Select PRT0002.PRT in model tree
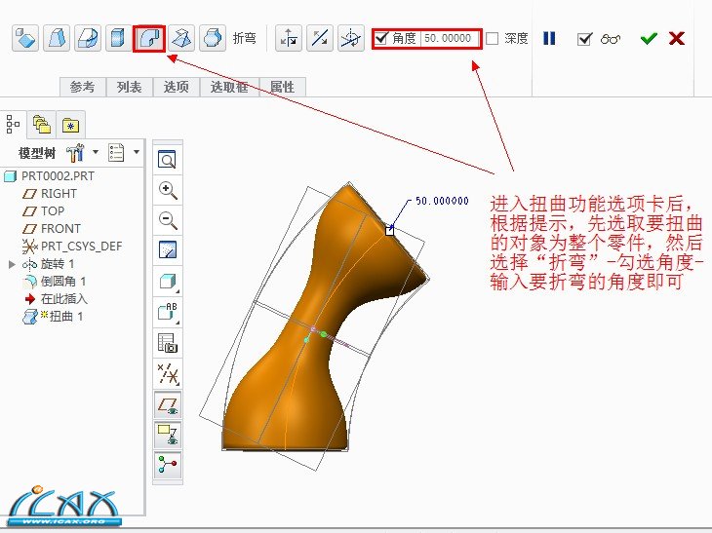Image resolution: width=712 pixels, height=533 pixels. click(x=49, y=176)
